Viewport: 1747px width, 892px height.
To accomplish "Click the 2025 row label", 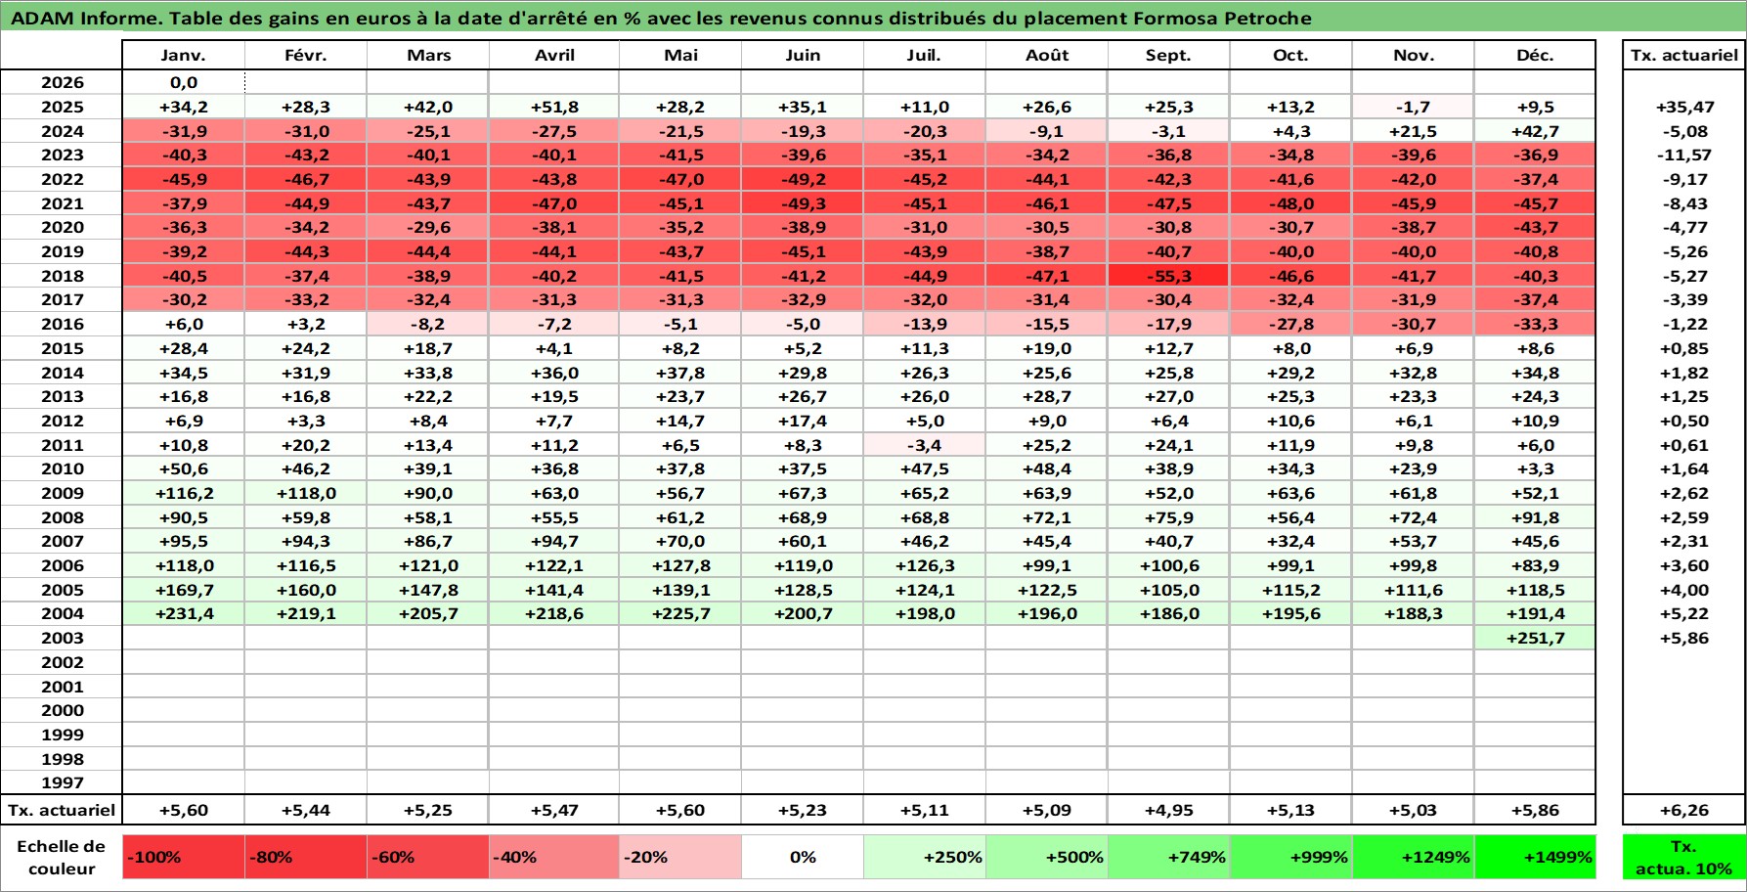I will click(x=62, y=107).
